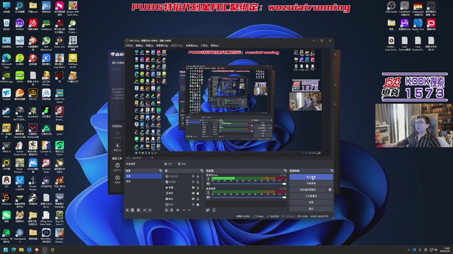Open scene filters icon in Scenes panel toolbar
The width and height of the screenshot is (453, 254).
[x=138, y=210]
